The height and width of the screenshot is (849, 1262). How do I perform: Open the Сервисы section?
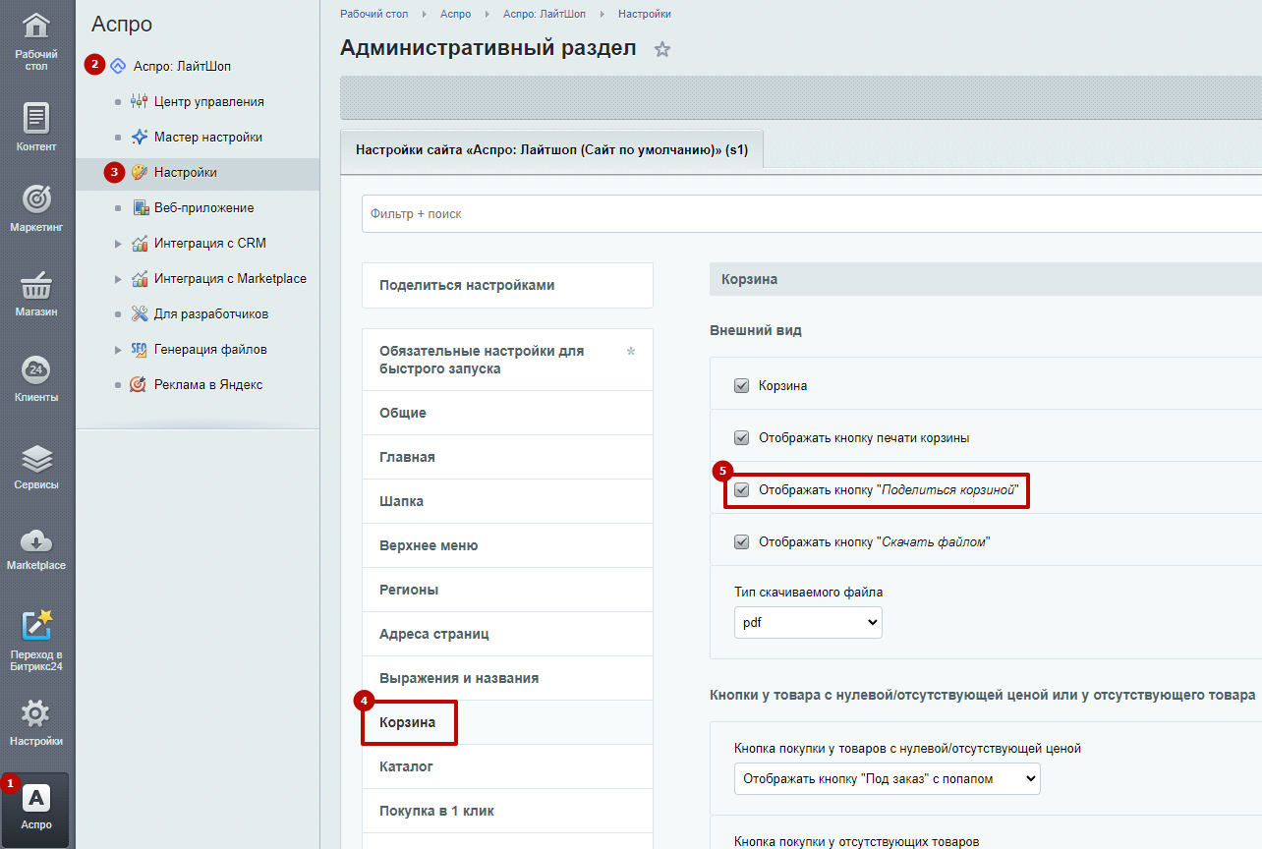point(36,466)
